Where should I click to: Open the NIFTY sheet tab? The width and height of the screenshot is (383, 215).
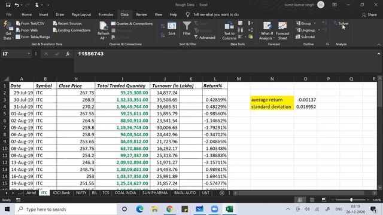81,193
